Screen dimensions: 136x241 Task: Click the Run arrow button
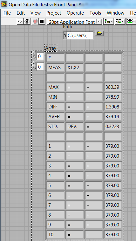point(20,21)
